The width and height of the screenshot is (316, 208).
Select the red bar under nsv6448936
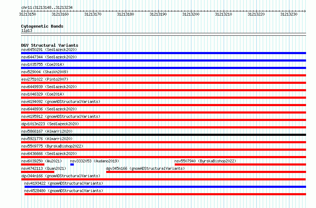click(x=163, y=112)
